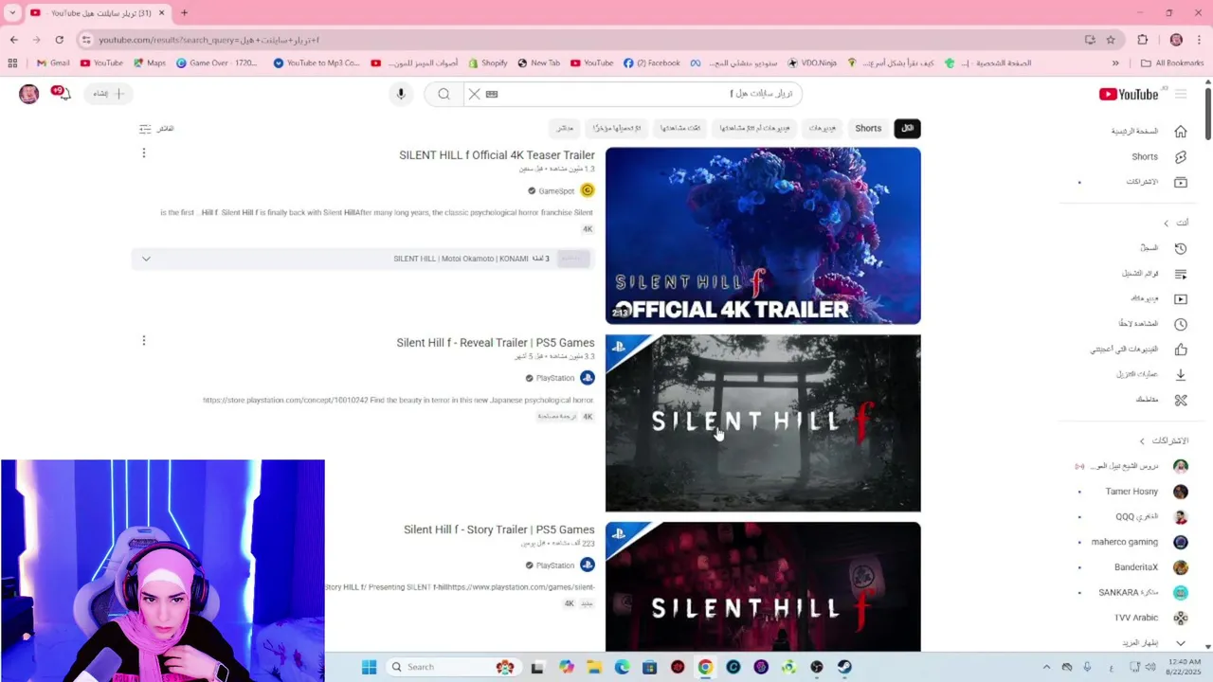Open maherco gaming subscription channel

point(1124,542)
